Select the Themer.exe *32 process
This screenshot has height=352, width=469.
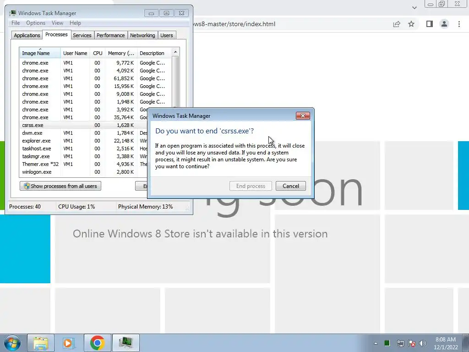[x=84, y=164]
